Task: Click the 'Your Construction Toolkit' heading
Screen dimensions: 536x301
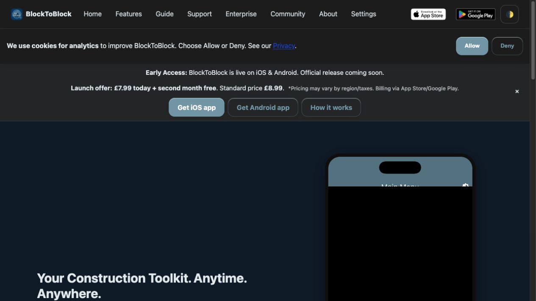Action: tap(142, 286)
